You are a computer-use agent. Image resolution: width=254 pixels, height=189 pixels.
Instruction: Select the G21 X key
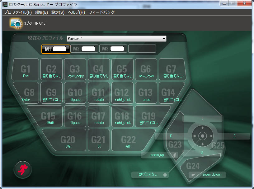tap(99, 140)
